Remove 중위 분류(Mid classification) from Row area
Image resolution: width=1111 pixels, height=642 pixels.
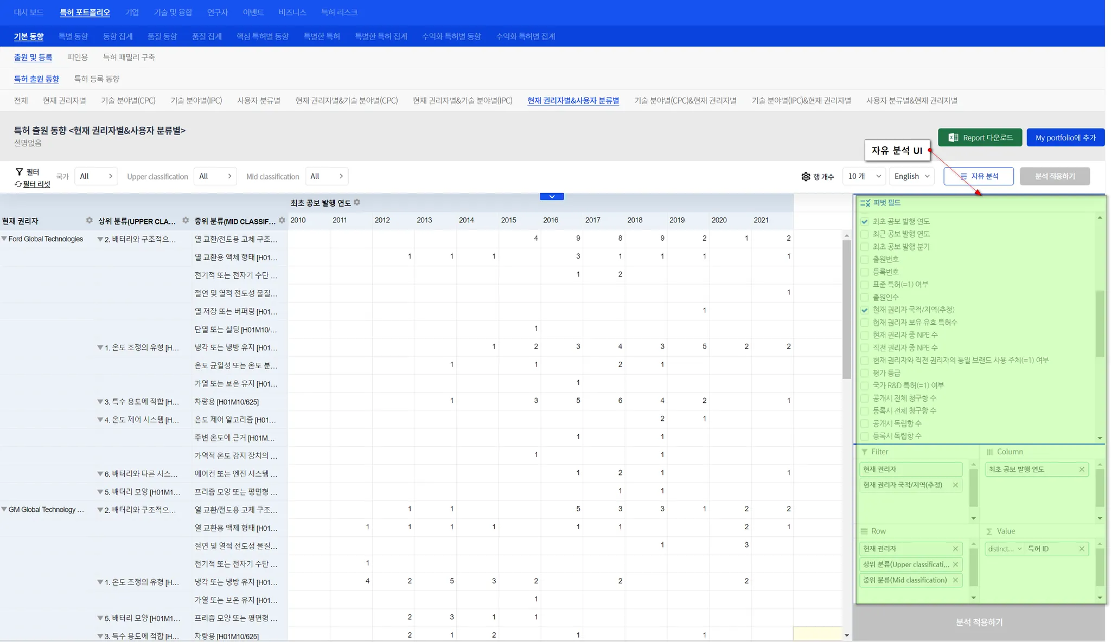click(955, 580)
